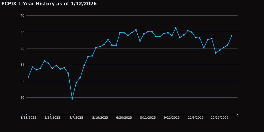The width and height of the screenshot is (264, 132).
Task: Click the 9/22/2025 x-axis date label
Action: coord(172,118)
